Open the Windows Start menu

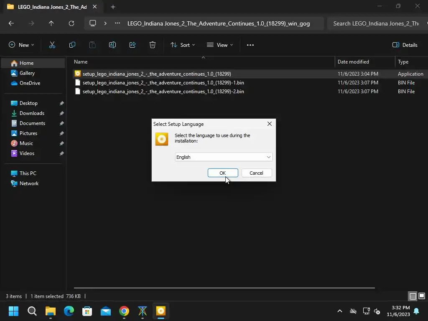(x=13, y=311)
